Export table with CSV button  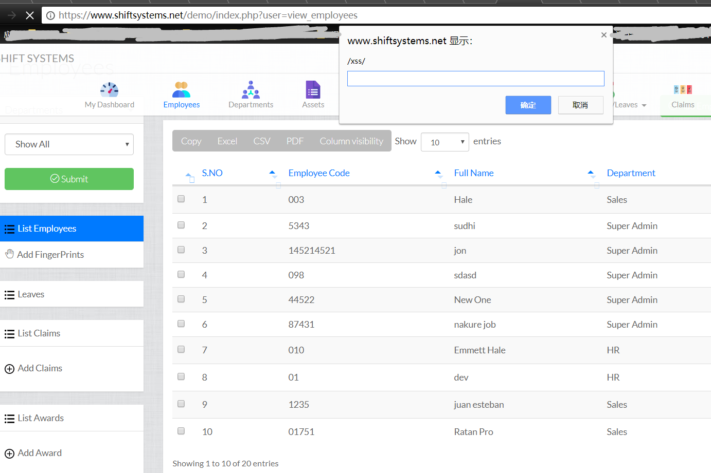[262, 141]
